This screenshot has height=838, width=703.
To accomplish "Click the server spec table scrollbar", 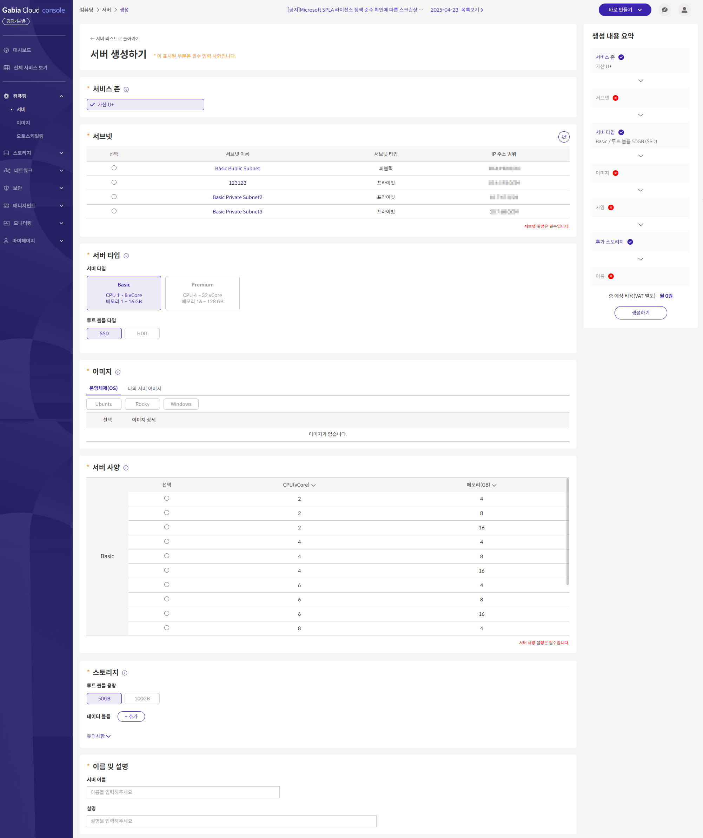I will pyautogui.click(x=567, y=531).
